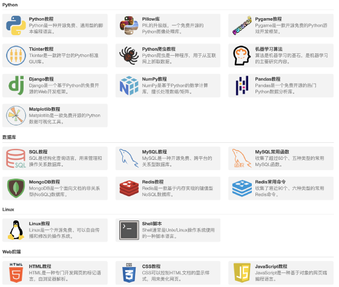Screen dimensions: 339x287
Task: Open the SQL教程 title link
Action: pyautogui.click(x=38, y=152)
